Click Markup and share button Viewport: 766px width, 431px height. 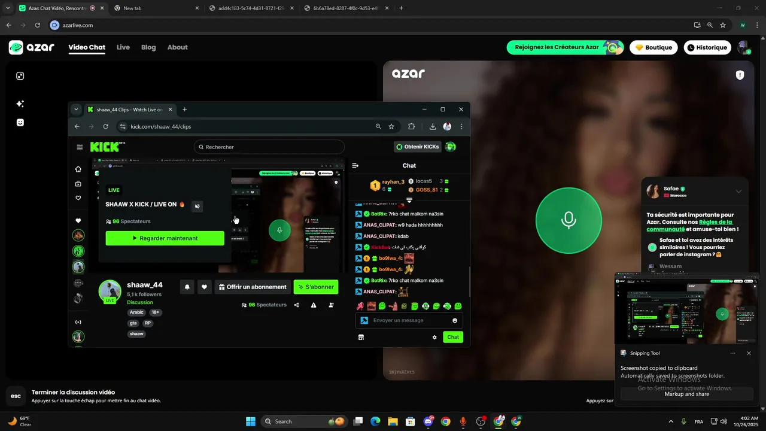coord(687,394)
